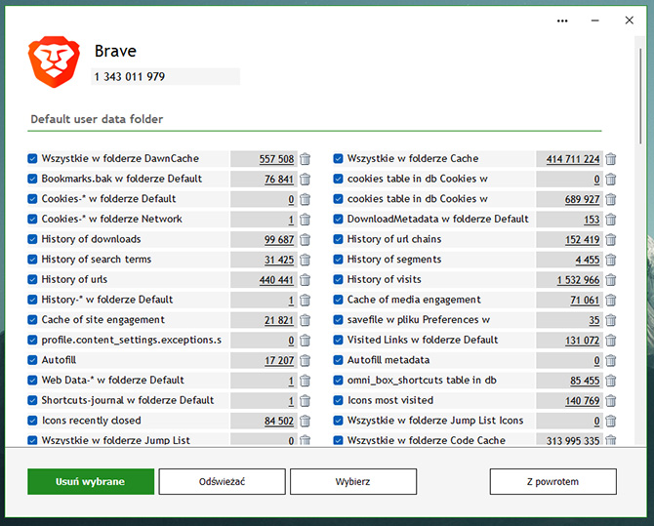Open the 140 769 value link

583,400
